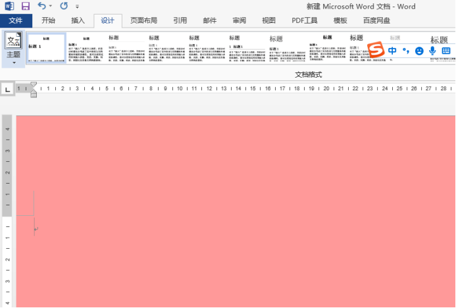Select the seventh document format style thumbnail
Image resolution: width=456 pixels, height=308 pixels.
(x=287, y=48)
